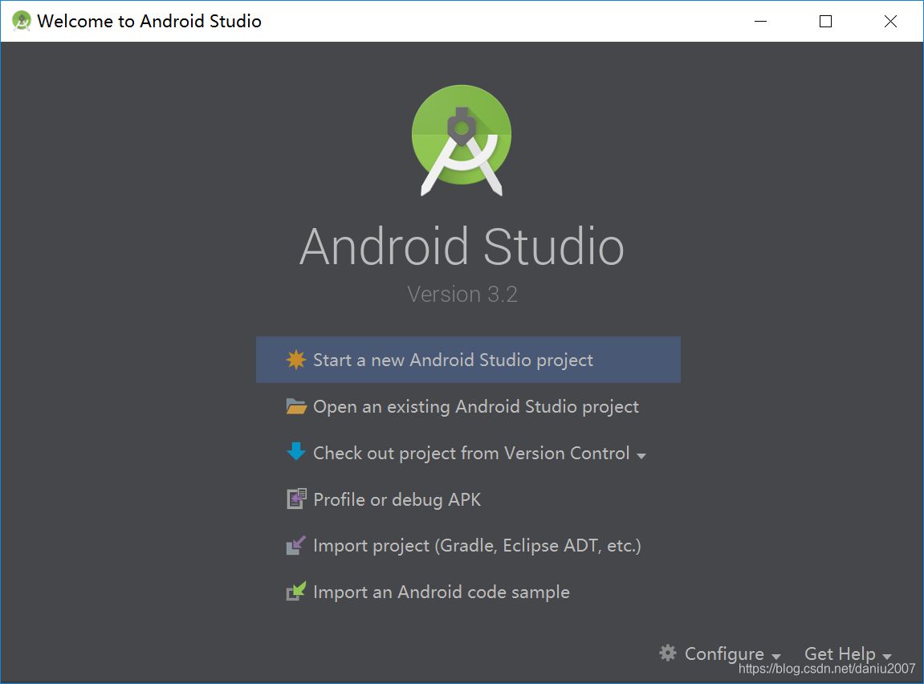
Task: Click the Import project purple arrow icon
Action: 295,545
